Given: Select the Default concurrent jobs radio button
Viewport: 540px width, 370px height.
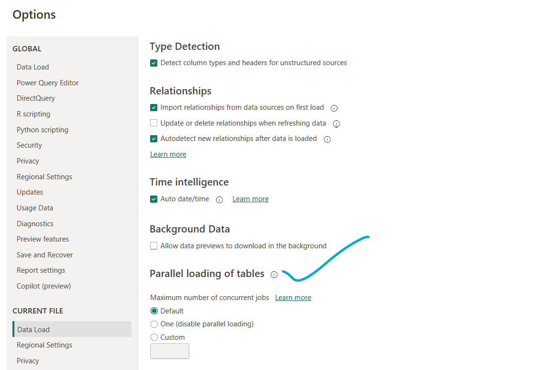Looking at the screenshot, I should tap(154, 311).
